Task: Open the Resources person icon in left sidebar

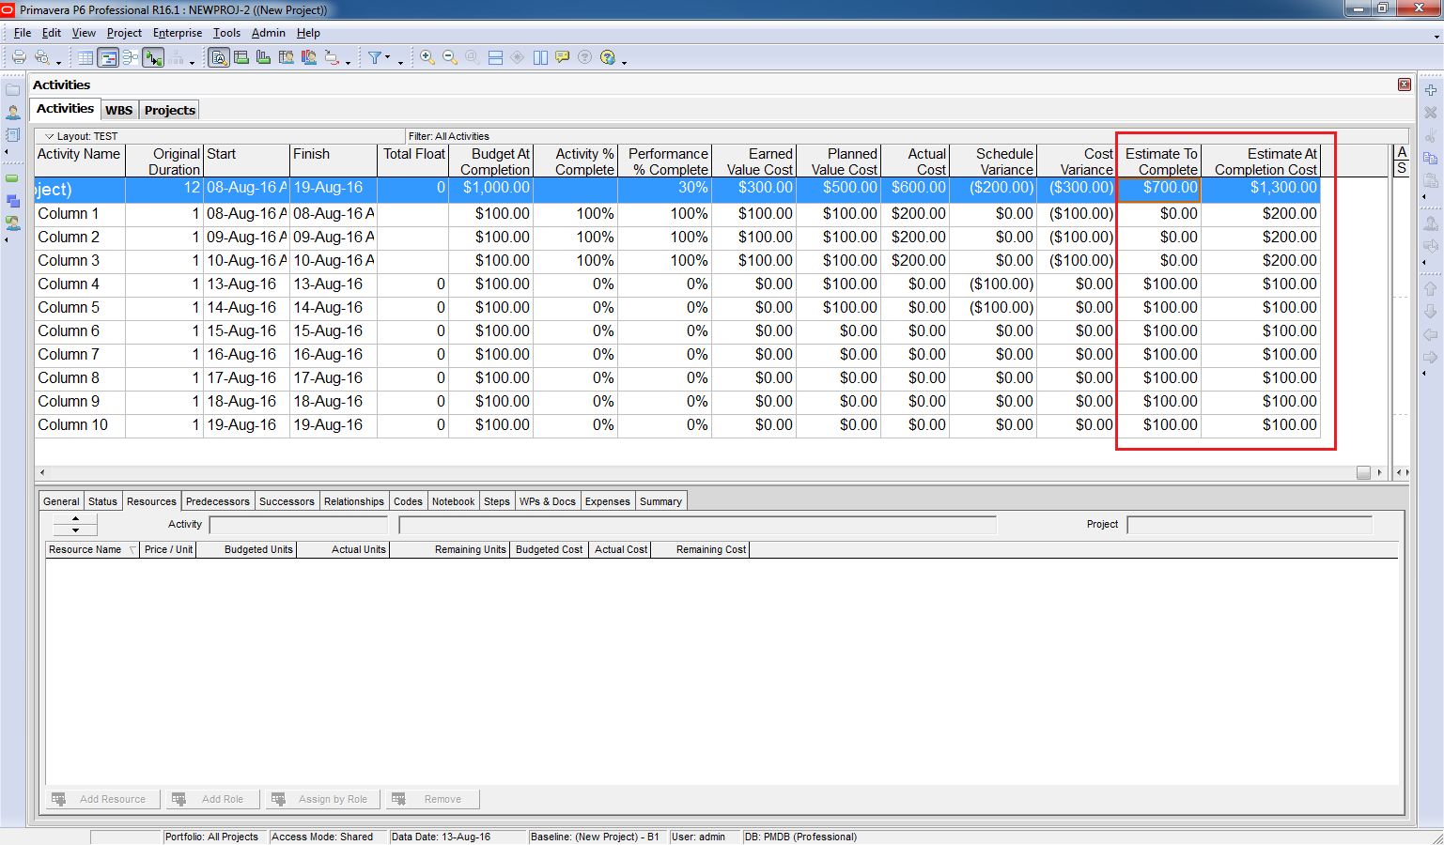Action: click(13, 113)
